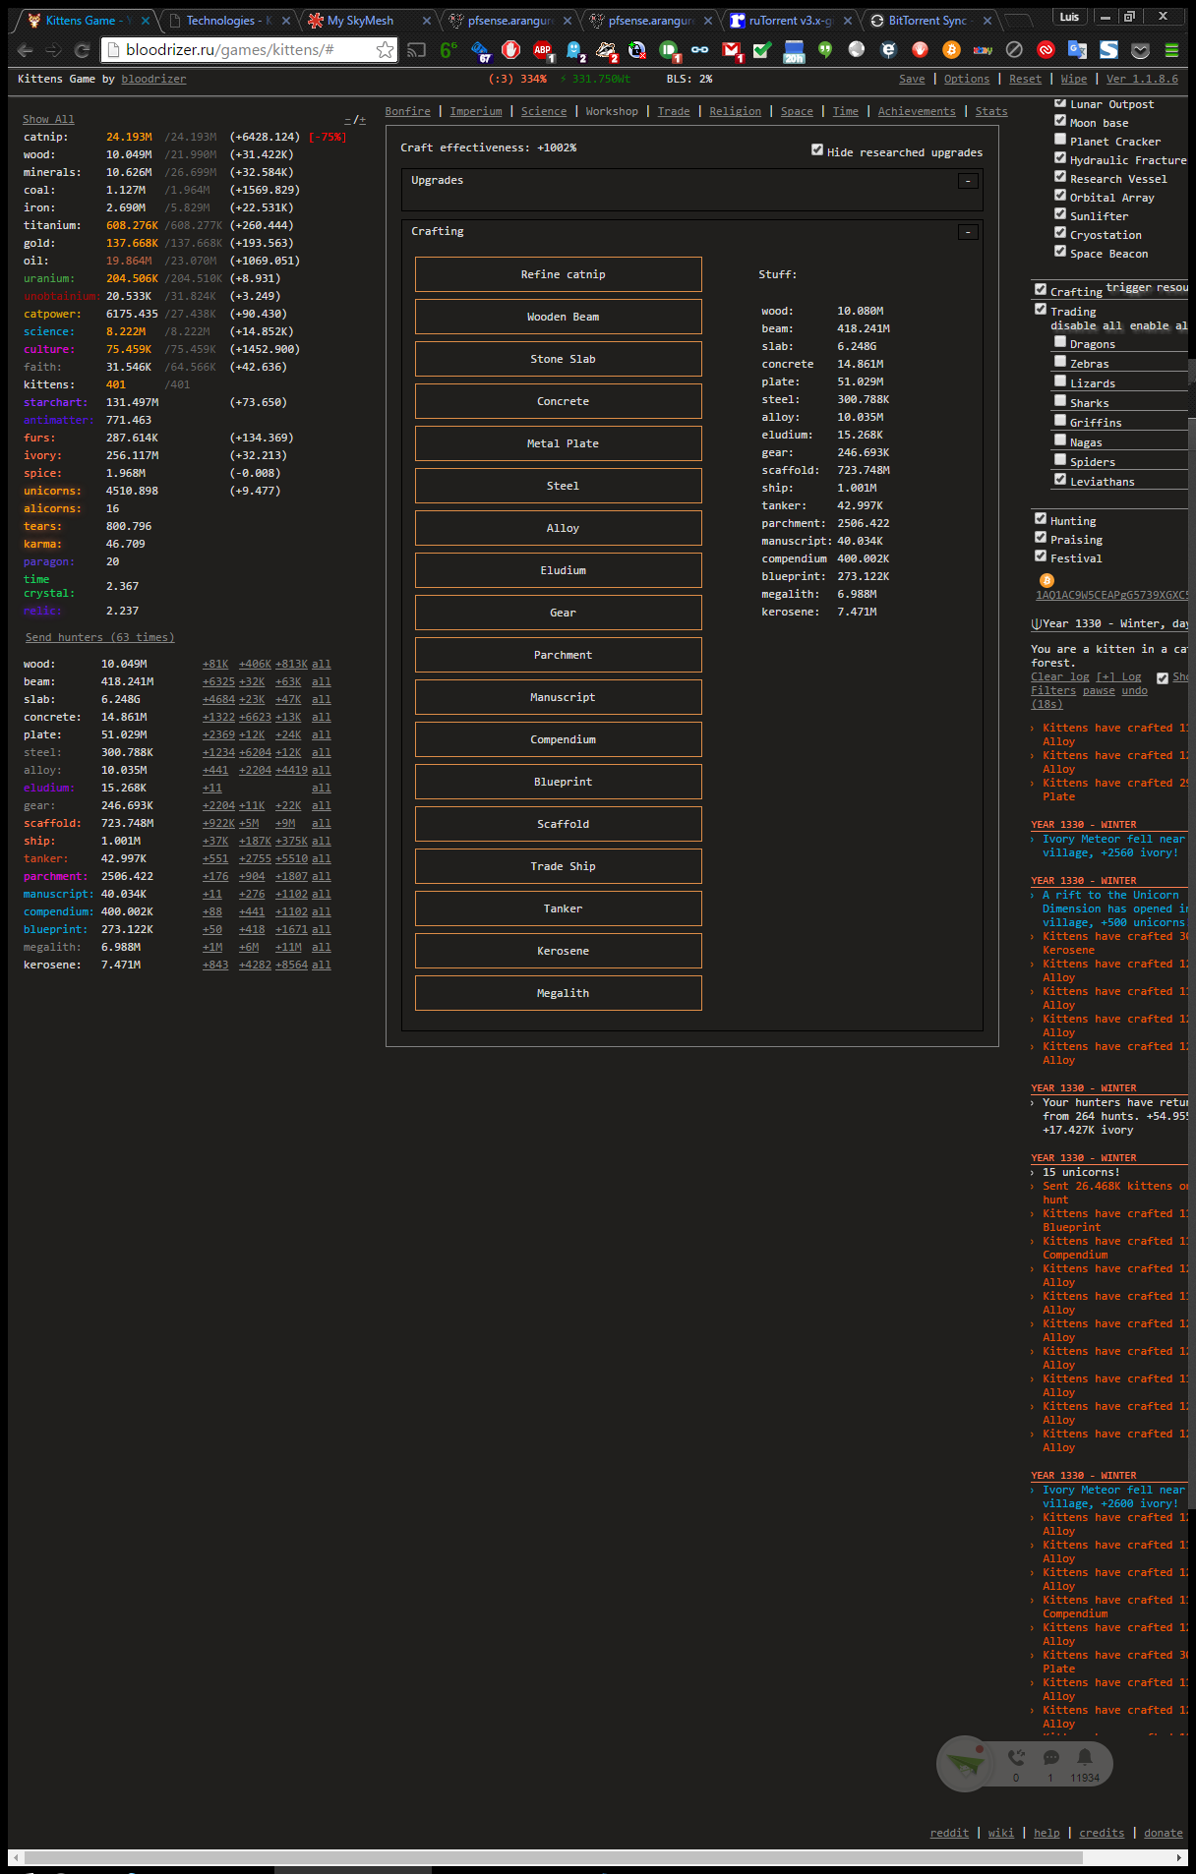Collapse the Upgrades panel
This screenshot has width=1196, height=1874.
point(968,181)
